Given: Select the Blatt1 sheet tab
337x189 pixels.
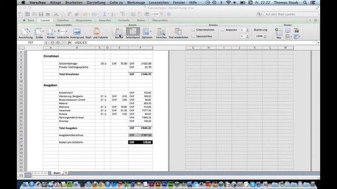Looking at the screenshot, I should click(57, 173).
